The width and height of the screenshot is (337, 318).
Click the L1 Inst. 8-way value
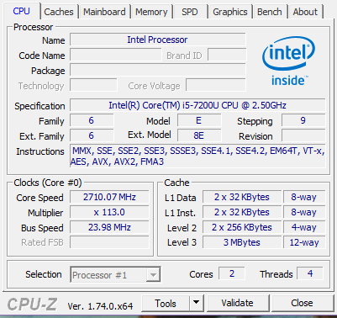(x=304, y=212)
